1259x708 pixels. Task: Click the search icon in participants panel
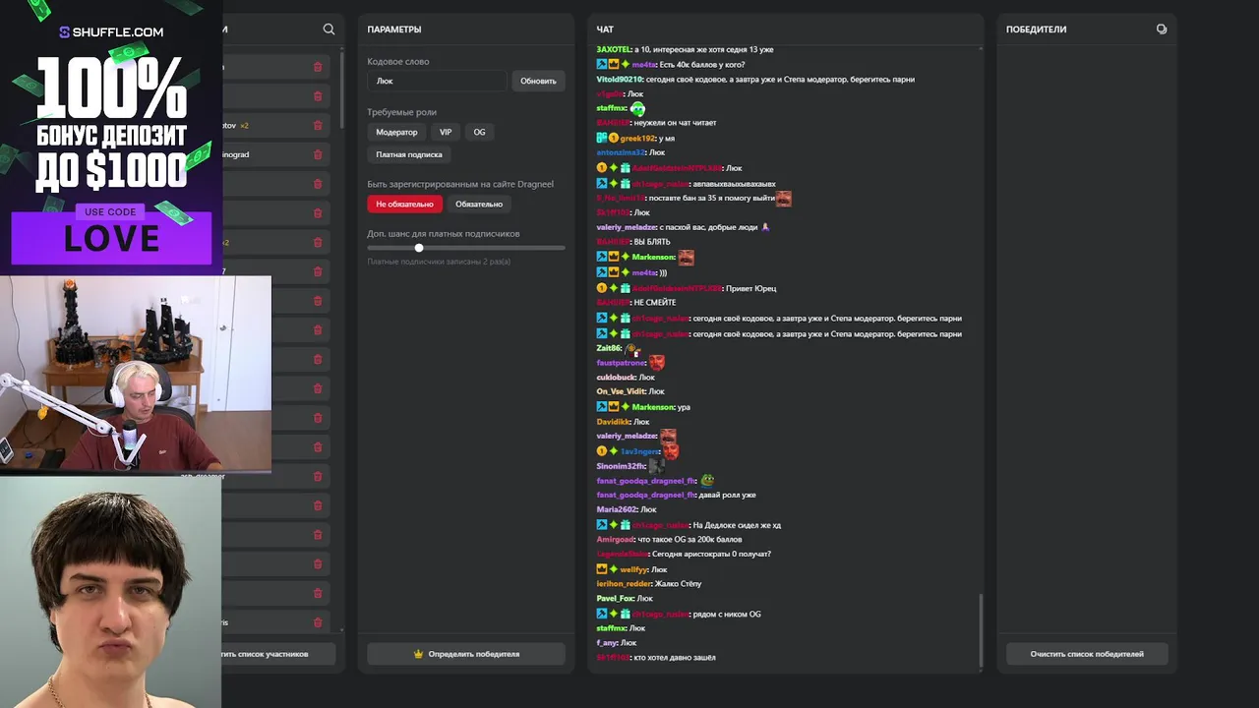(329, 29)
